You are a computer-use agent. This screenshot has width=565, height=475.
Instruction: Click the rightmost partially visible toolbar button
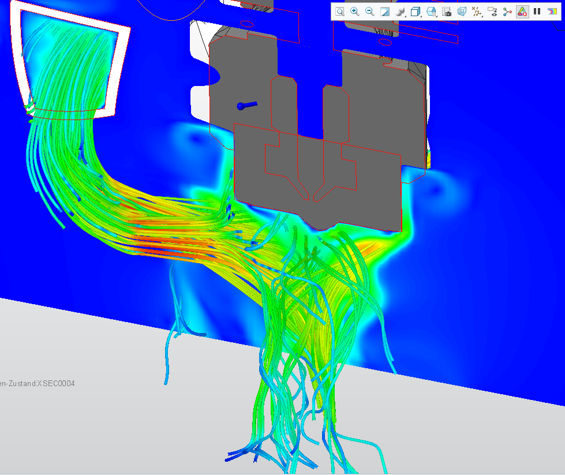pyautogui.click(x=553, y=11)
